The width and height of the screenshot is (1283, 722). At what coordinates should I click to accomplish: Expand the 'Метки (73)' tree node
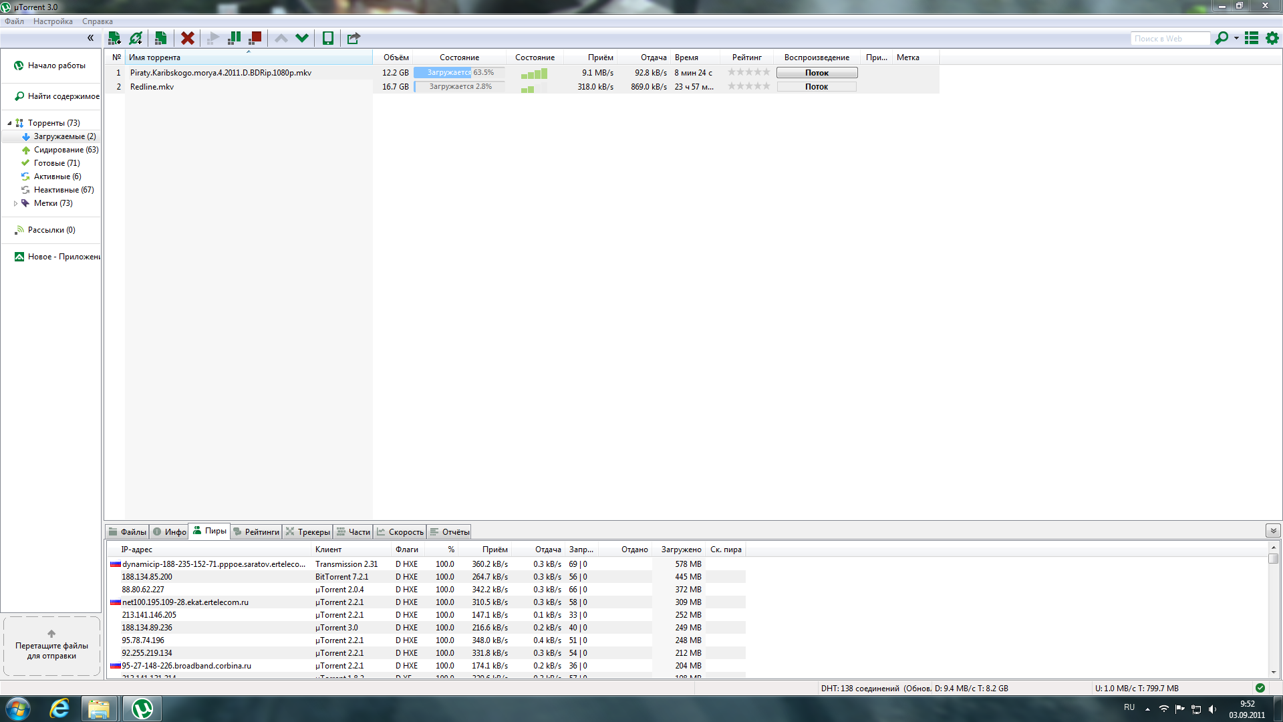click(15, 203)
